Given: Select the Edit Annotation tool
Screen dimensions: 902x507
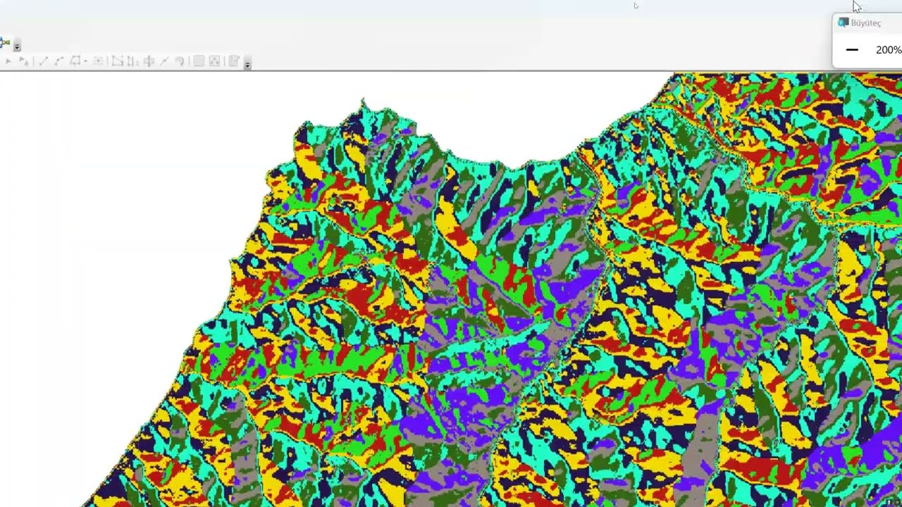Looking at the screenshot, I should [23, 61].
